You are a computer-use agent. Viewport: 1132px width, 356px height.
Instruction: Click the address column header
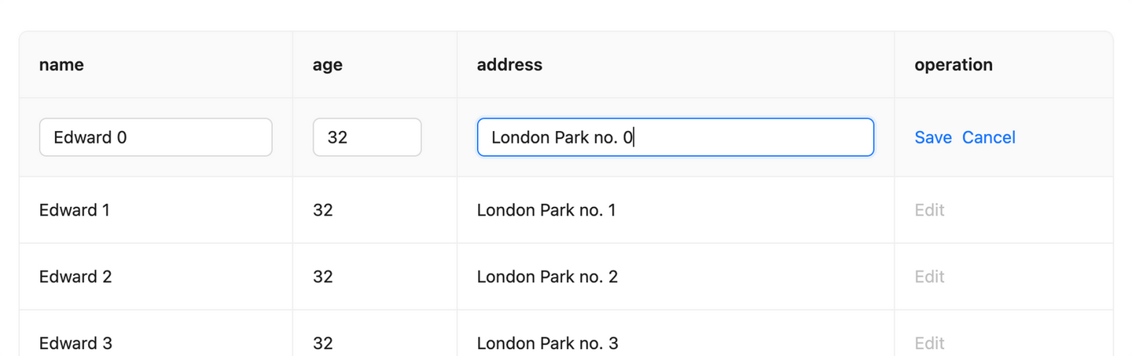509,65
